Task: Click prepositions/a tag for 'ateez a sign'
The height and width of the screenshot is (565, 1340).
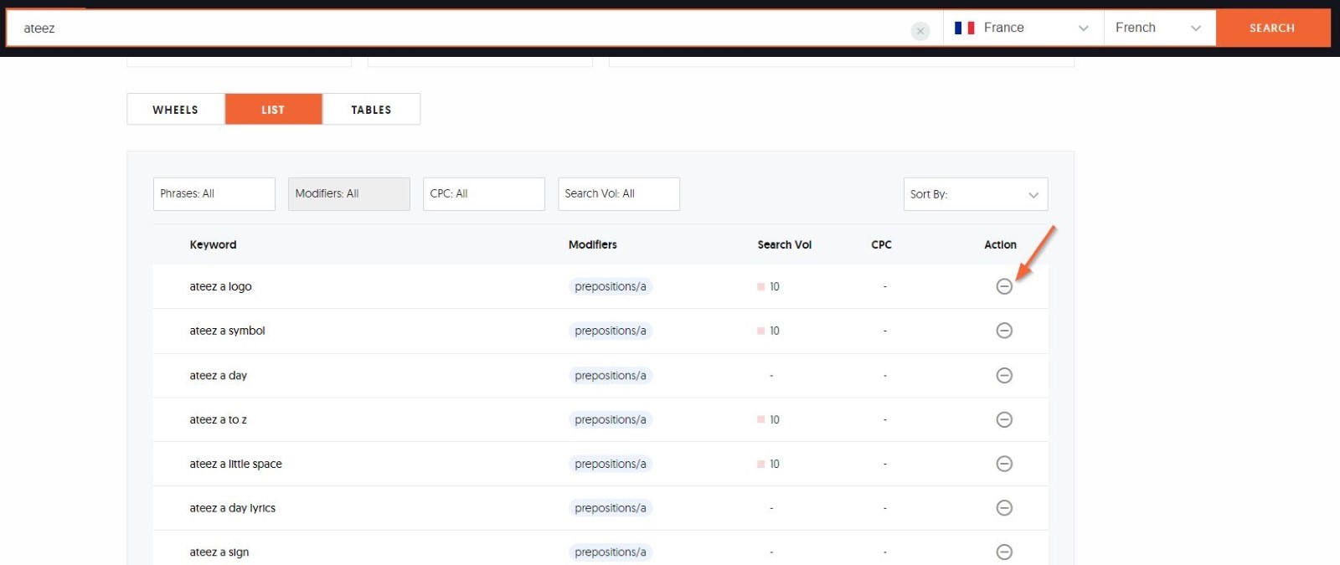Action: point(611,552)
